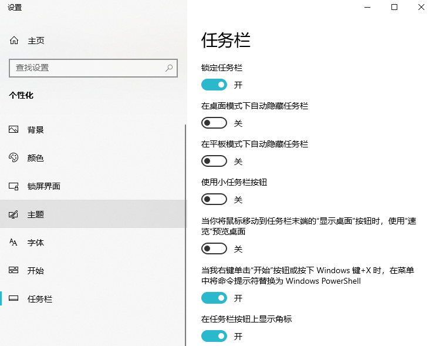Turn off 锁定任务栏 toggle
This screenshot has height=346, width=429.
pos(214,85)
